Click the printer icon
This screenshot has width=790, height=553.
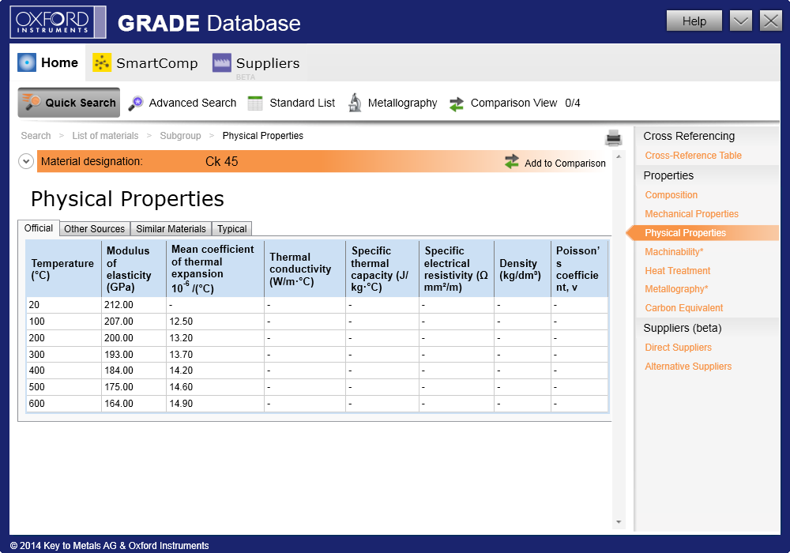pos(614,137)
